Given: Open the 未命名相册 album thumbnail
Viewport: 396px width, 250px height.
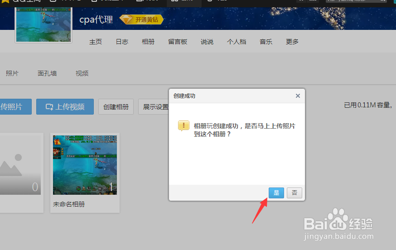Looking at the screenshot, I should click(85, 165).
